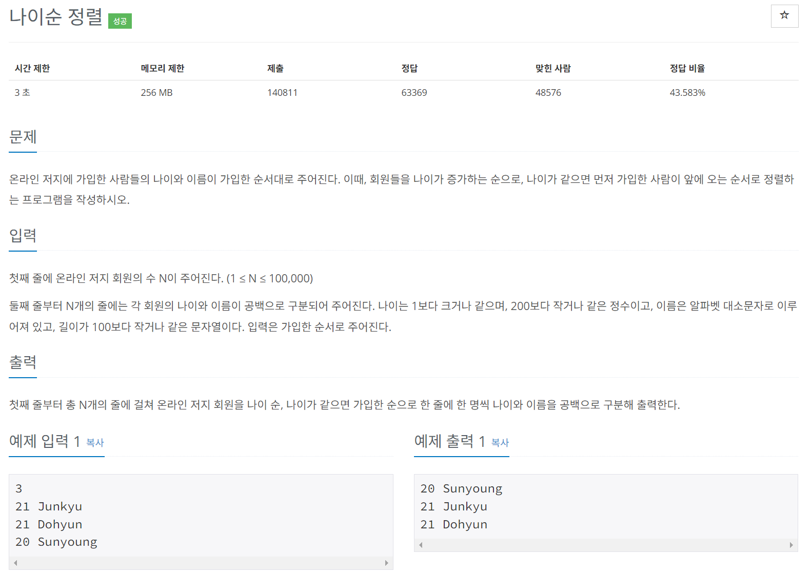
Task: Click the 나이순 정렬 problem title
Action: (56, 17)
